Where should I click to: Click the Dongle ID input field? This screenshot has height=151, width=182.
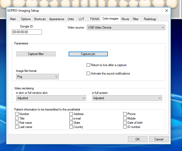tap(27, 32)
